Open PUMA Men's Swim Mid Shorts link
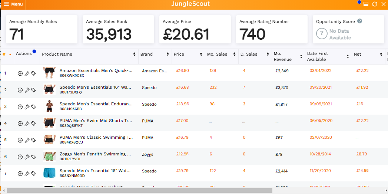Image resolution: width=388 pixels, height=194 pixels. click(96, 121)
